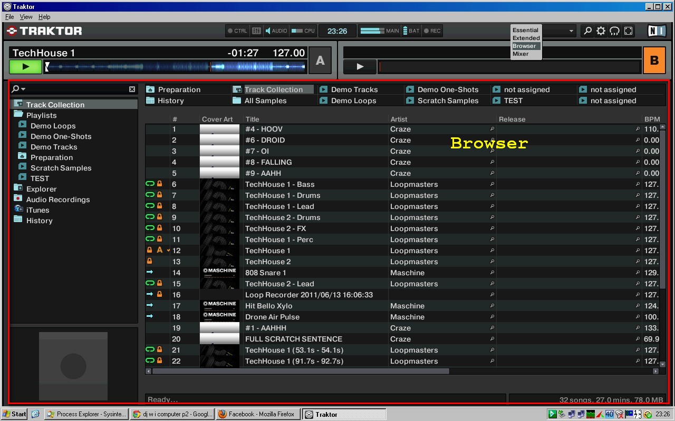Click the green loop icon on TechHouse 2 - Lead
Image resolution: width=675 pixels, height=421 pixels.
pyautogui.click(x=150, y=284)
